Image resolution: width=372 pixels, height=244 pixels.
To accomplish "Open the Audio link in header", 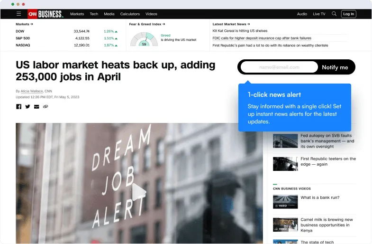I will tap(302, 14).
